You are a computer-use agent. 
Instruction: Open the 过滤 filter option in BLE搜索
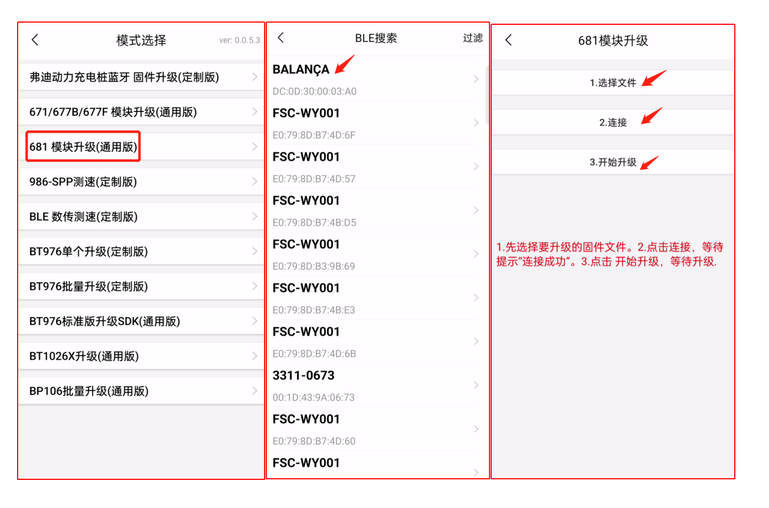473,38
